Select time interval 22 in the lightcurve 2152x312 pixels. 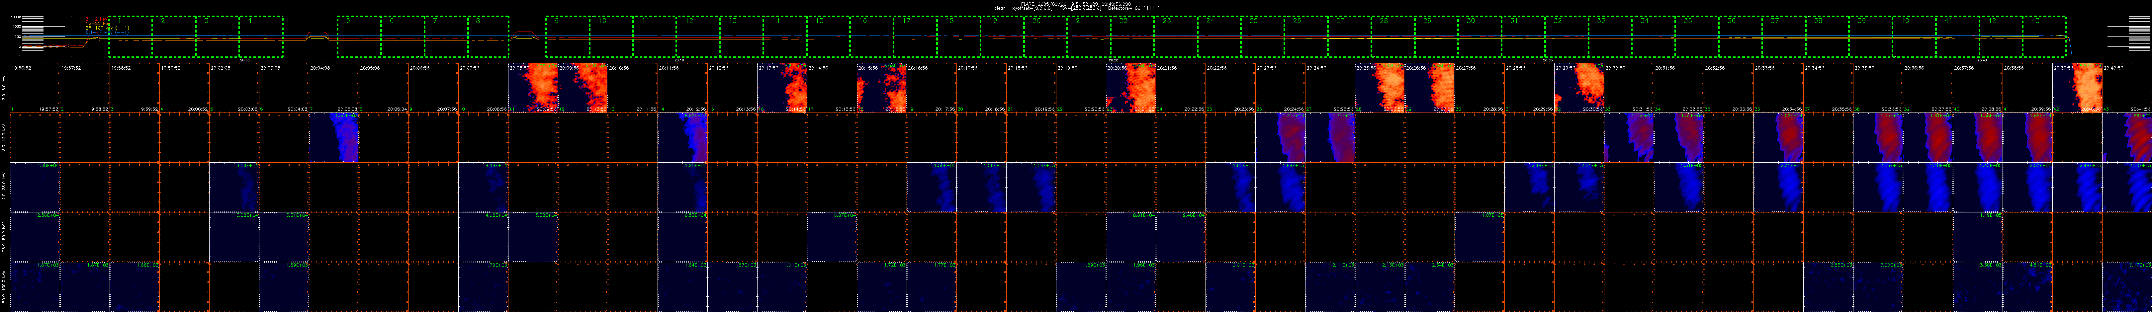pos(1133,37)
